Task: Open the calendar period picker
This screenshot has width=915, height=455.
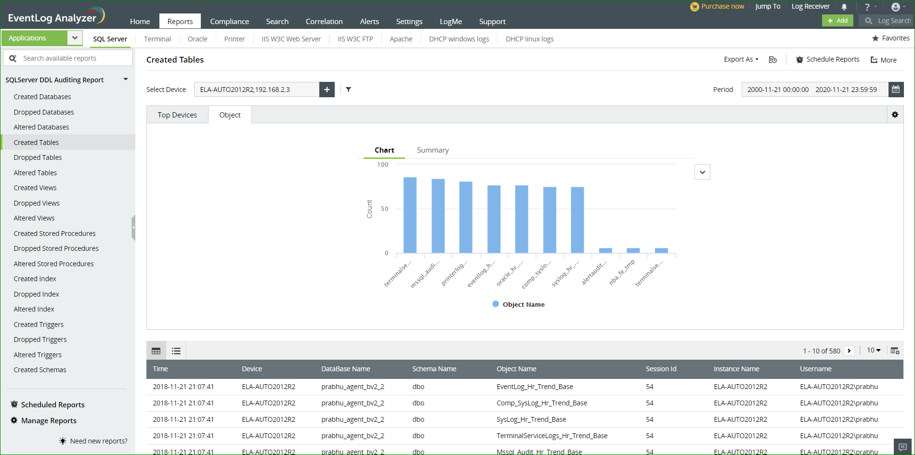Action: point(896,90)
